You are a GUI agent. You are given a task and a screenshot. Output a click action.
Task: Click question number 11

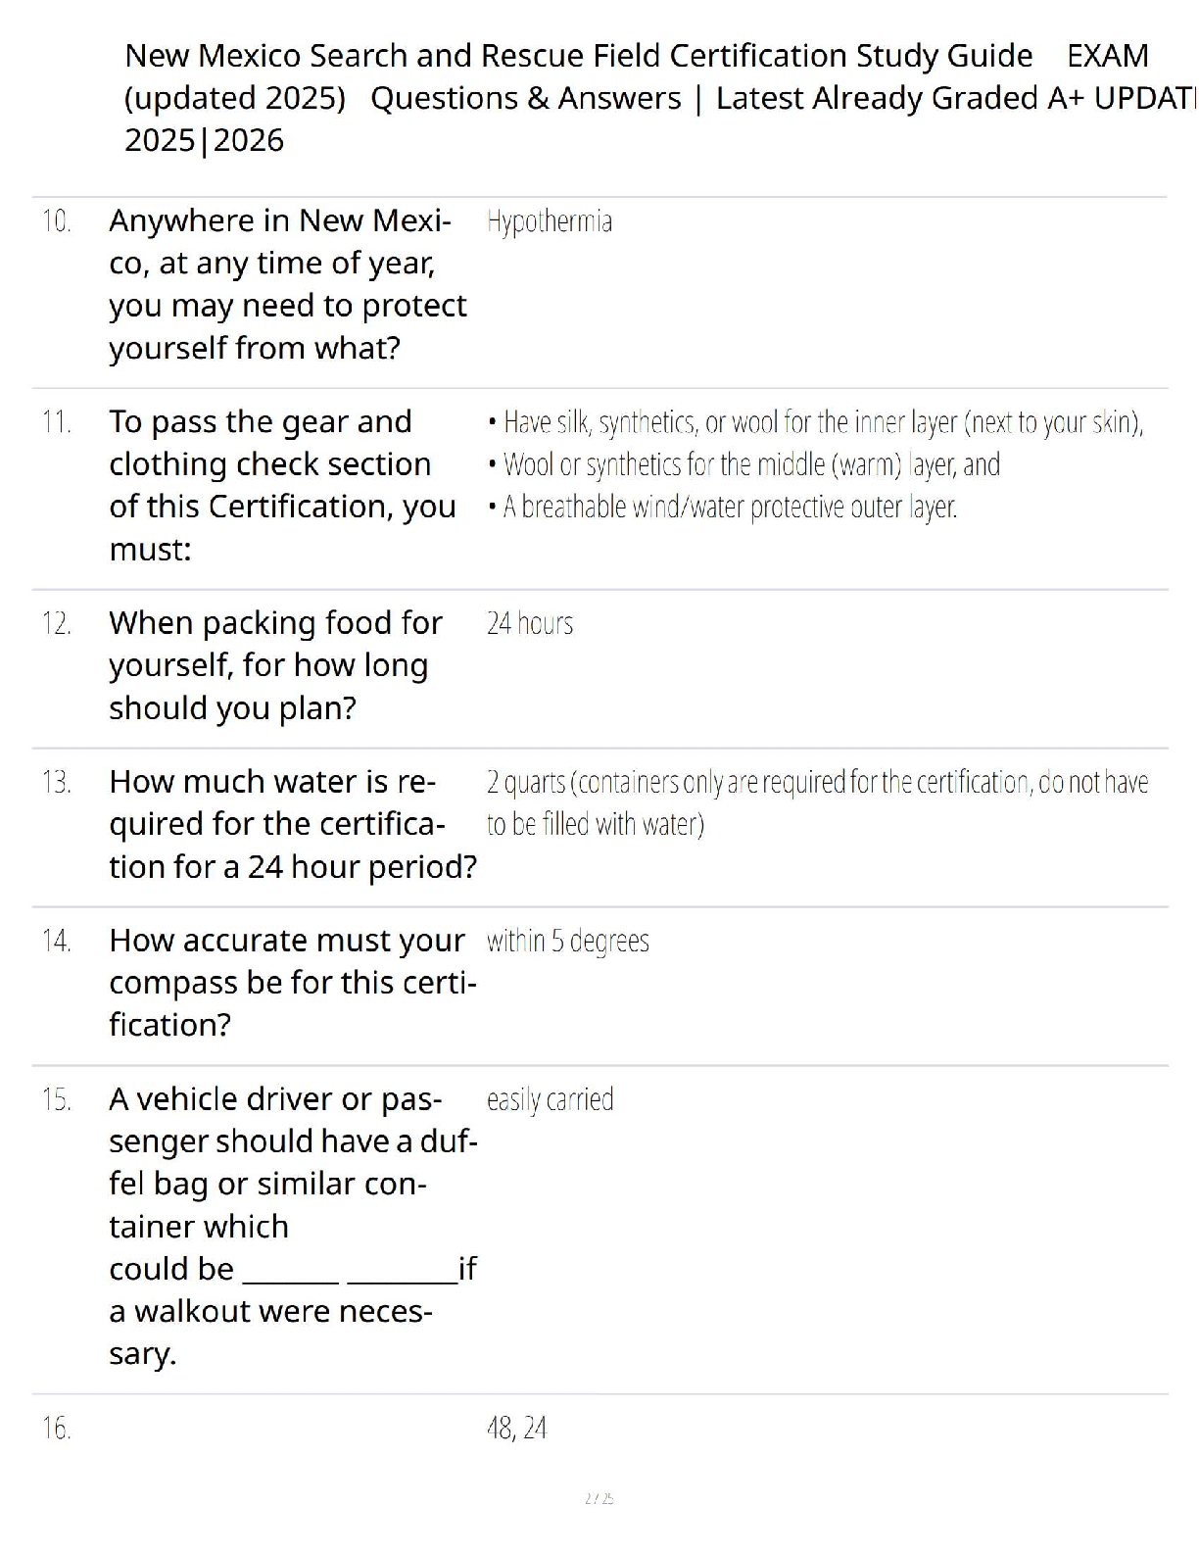(57, 422)
